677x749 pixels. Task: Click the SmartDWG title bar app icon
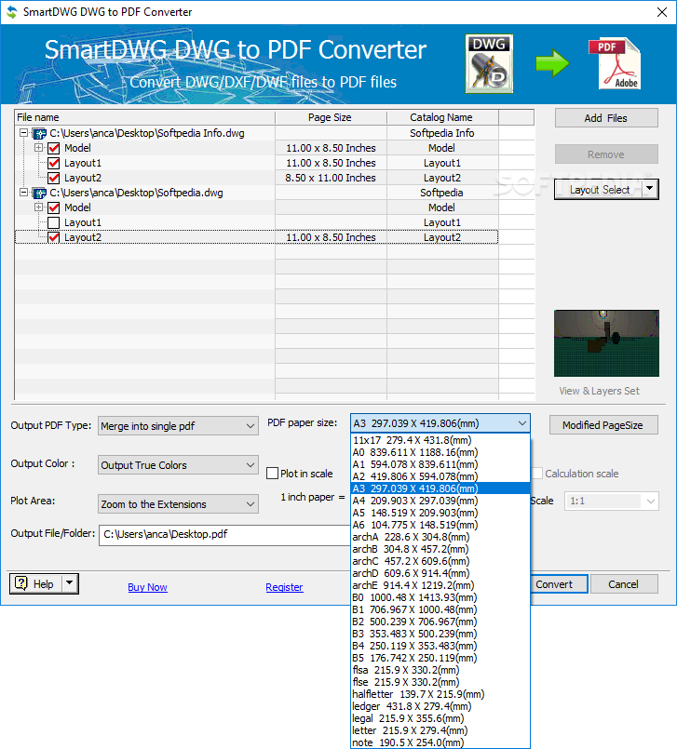(11, 12)
